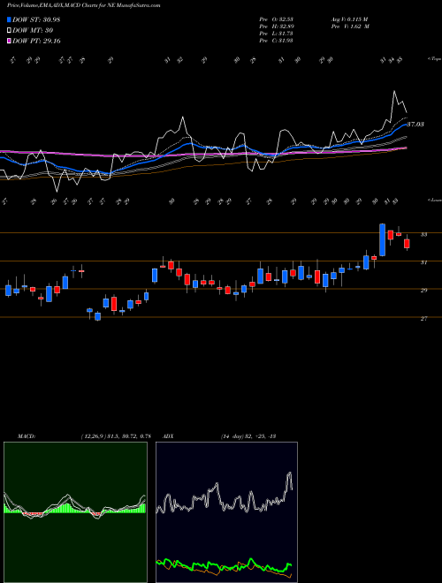The height and width of the screenshot is (583, 442).
Task: Click the blue DOW ST legend swatch
Action: coord(10,19)
